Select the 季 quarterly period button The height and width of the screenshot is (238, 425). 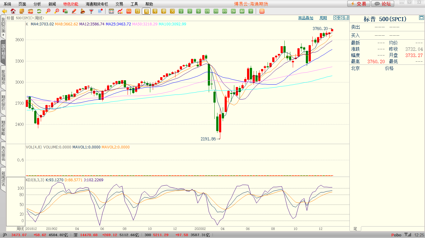coord(164,11)
